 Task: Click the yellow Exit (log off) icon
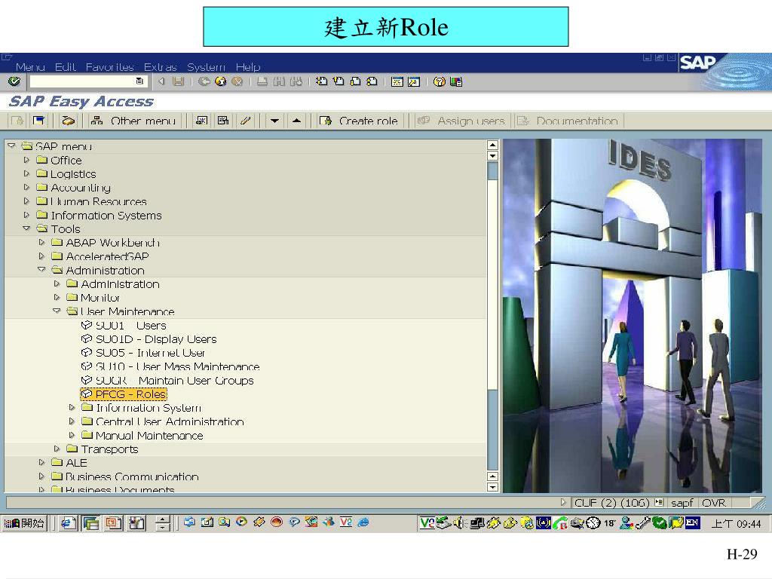[221, 81]
